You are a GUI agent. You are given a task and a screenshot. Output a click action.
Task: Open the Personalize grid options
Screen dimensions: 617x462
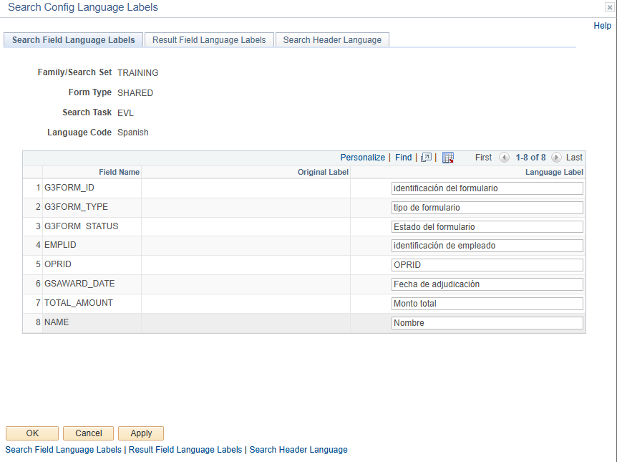(362, 157)
